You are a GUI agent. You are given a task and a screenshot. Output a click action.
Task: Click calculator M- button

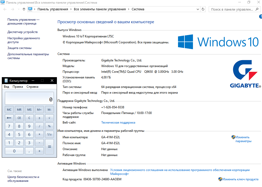coord(49,110)
